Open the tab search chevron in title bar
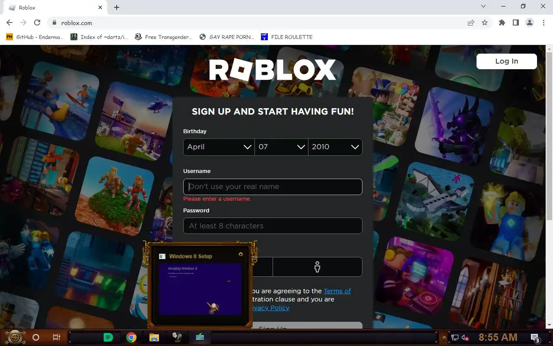This screenshot has width=553, height=346. point(483,6)
